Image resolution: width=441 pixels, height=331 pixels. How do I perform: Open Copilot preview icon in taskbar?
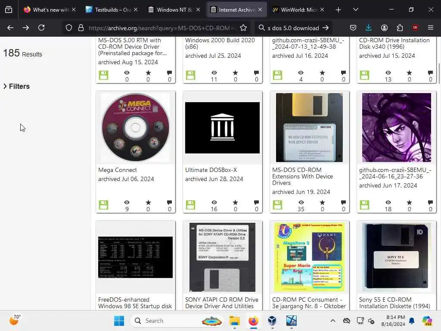pos(427,321)
